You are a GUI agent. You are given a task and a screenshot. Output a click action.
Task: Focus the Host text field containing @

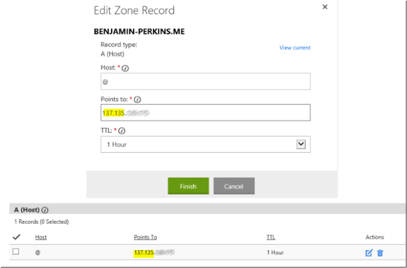[x=205, y=82]
